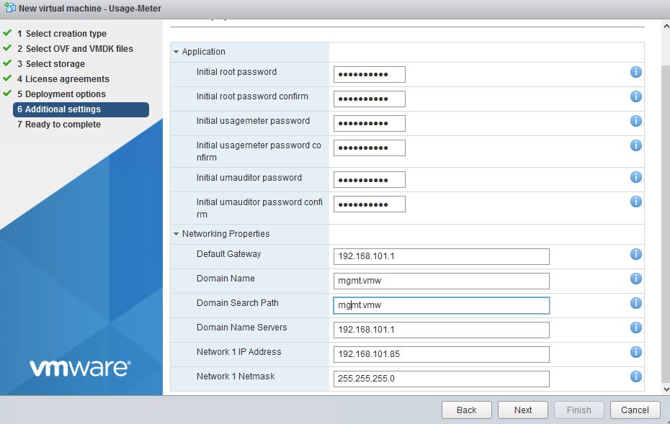Return to step 5 Deployment options
The width and height of the screenshot is (670, 424).
pos(61,94)
